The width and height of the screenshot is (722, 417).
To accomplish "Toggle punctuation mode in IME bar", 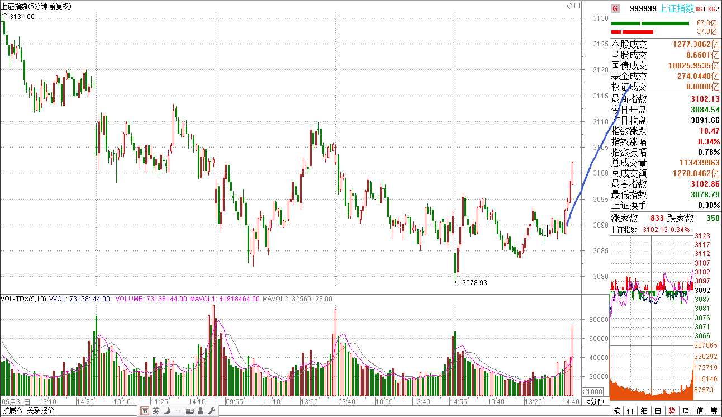I will (177, 411).
